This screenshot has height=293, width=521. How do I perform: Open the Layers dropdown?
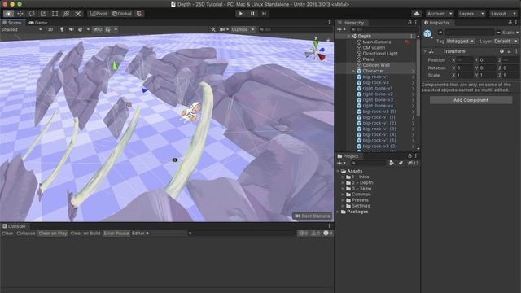471,14
